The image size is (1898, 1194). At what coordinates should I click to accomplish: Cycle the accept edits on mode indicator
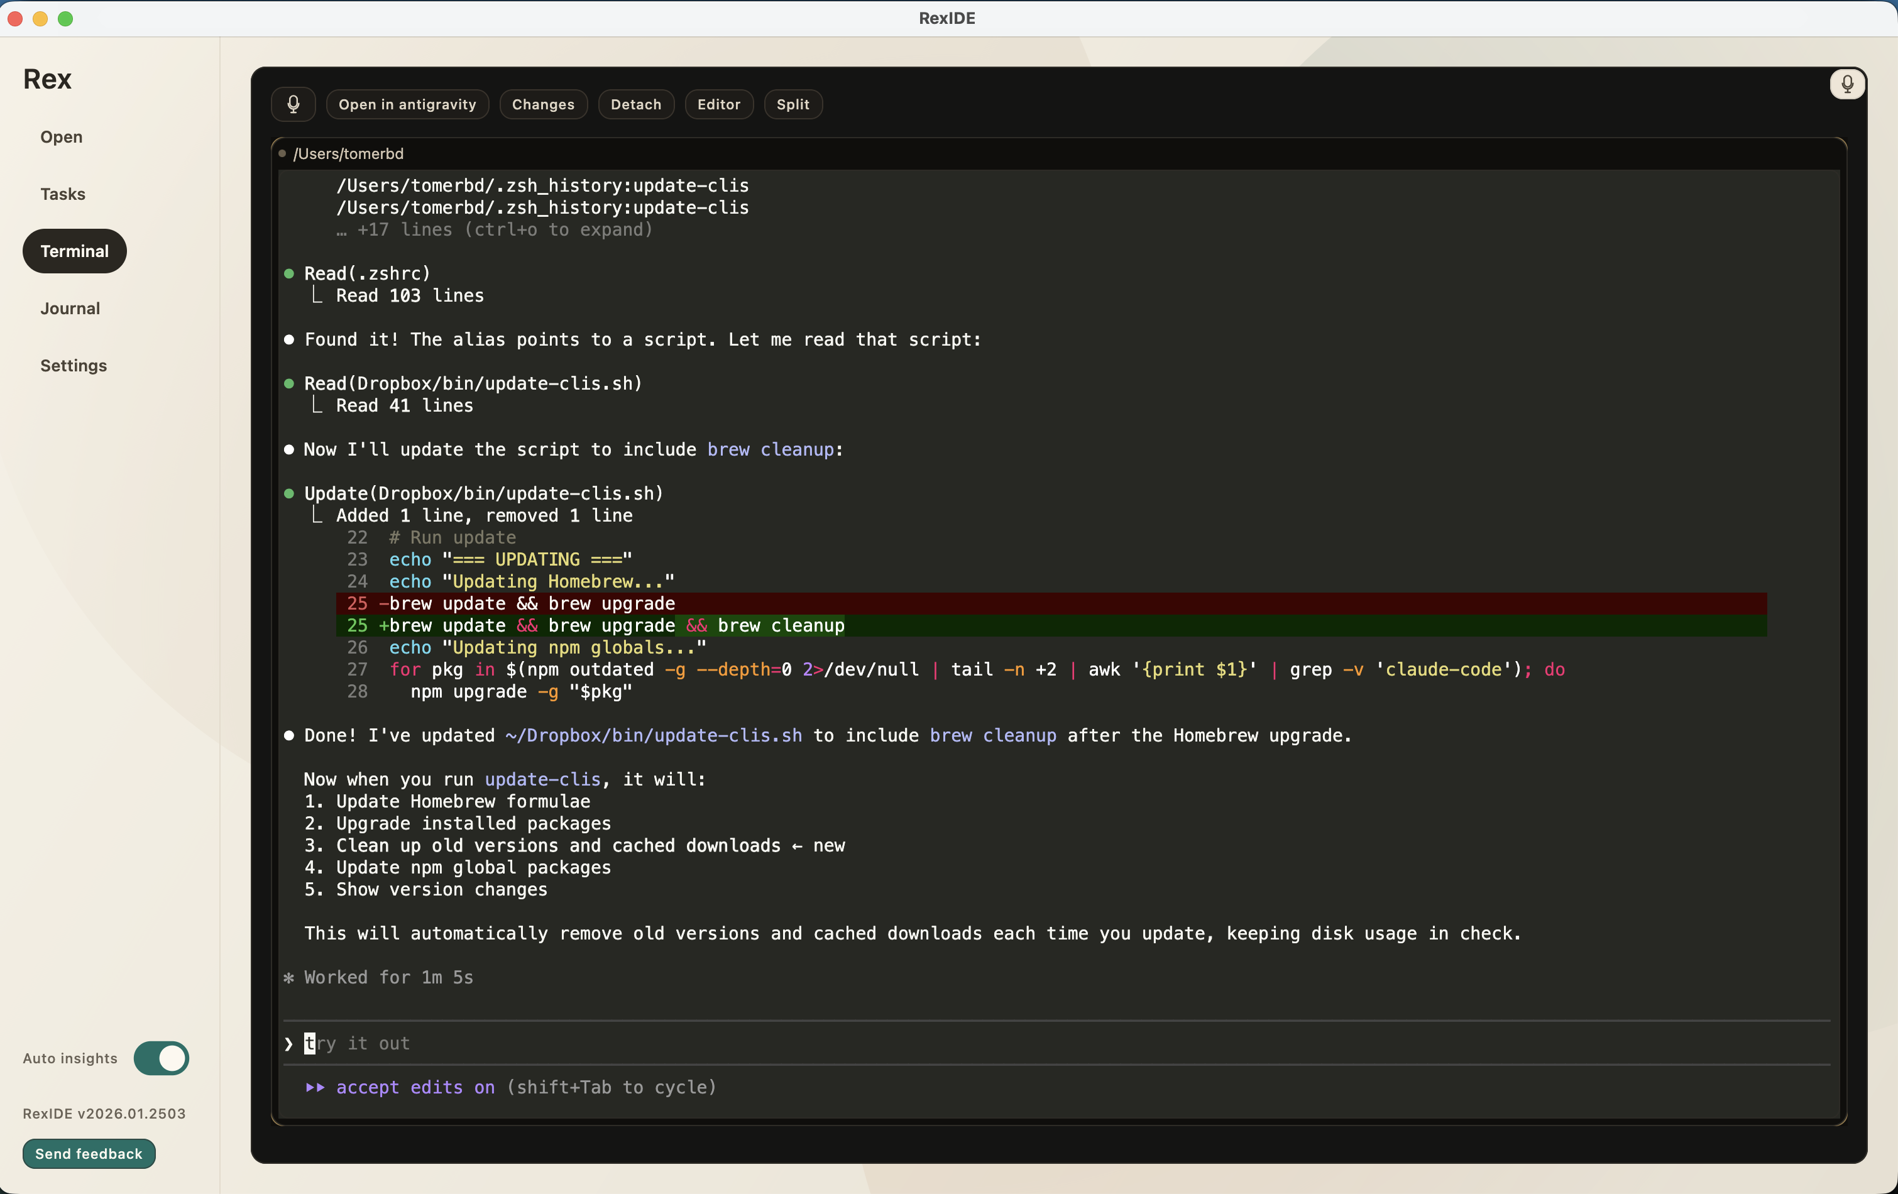point(415,1087)
